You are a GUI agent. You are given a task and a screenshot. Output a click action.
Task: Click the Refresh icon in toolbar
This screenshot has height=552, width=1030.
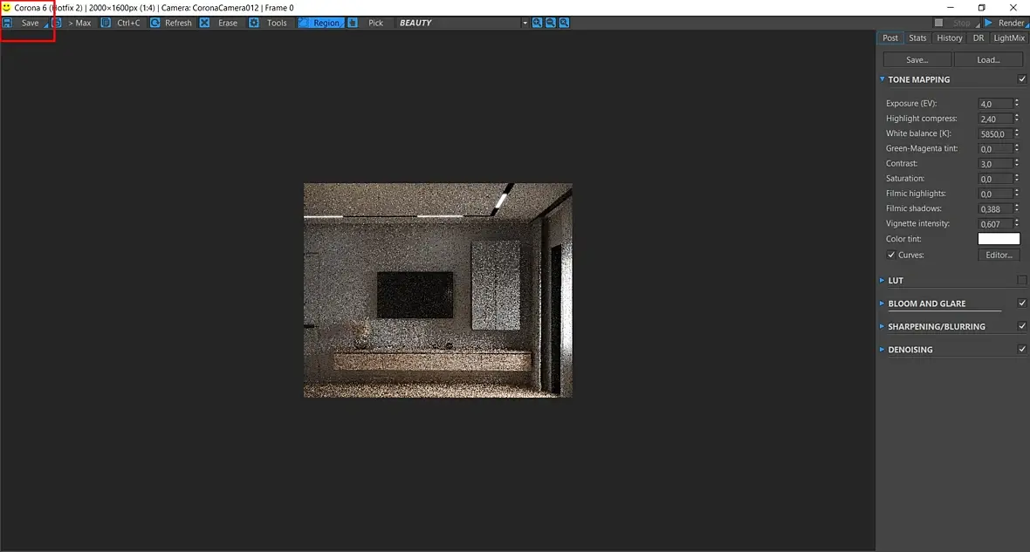[x=155, y=23]
